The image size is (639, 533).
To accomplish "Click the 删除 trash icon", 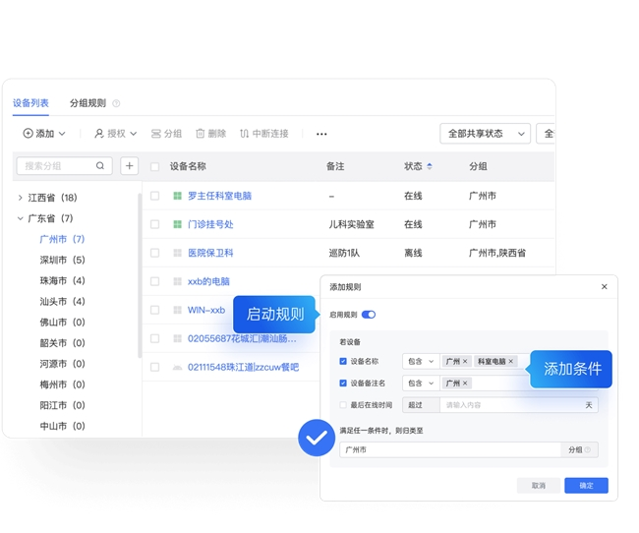I will (201, 134).
